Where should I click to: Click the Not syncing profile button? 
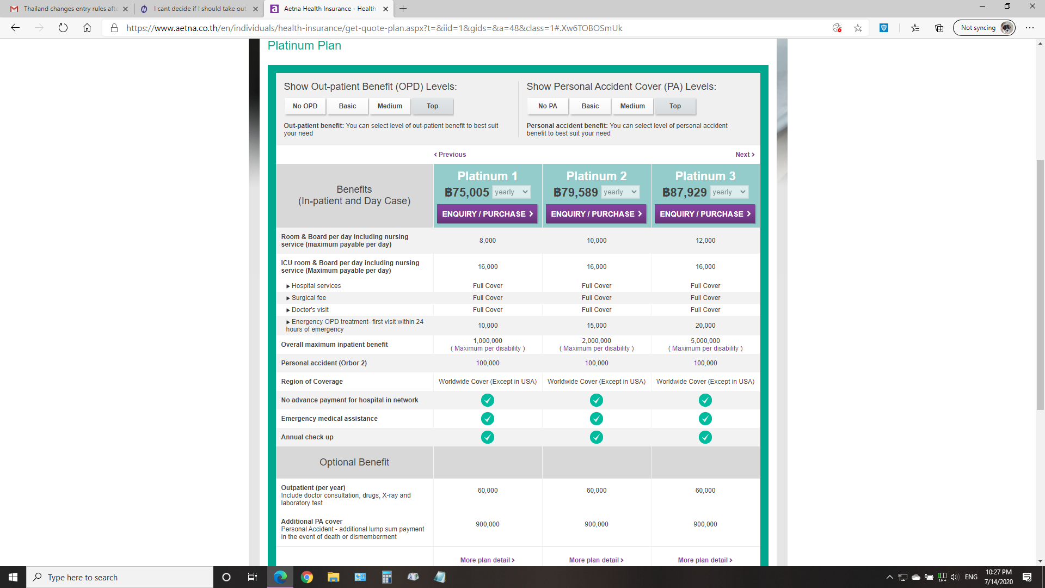[x=984, y=28]
